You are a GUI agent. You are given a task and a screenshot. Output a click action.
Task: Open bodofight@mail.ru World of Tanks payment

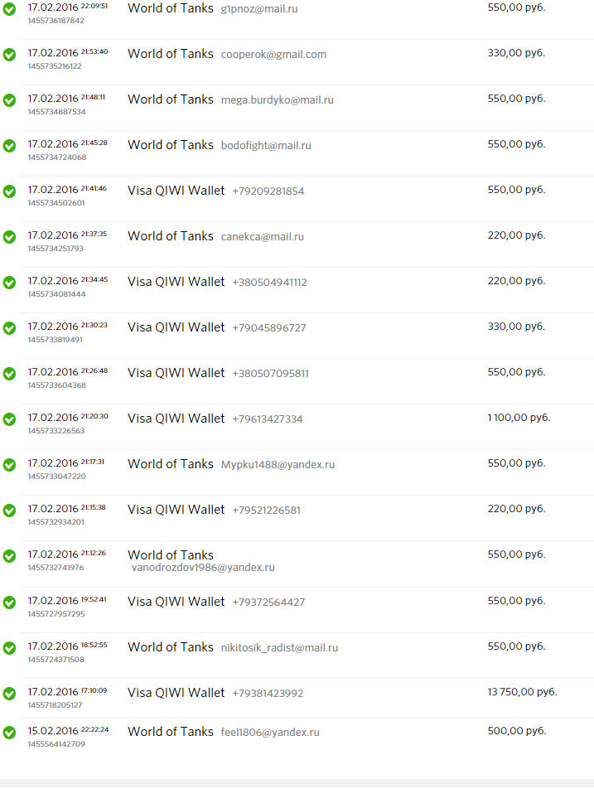[307, 153]
